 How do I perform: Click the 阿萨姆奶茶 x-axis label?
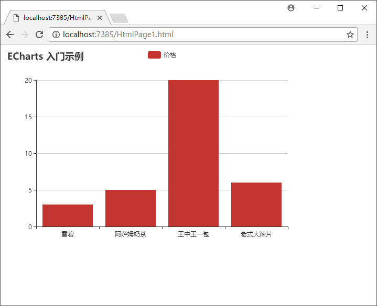coord(131,234)
